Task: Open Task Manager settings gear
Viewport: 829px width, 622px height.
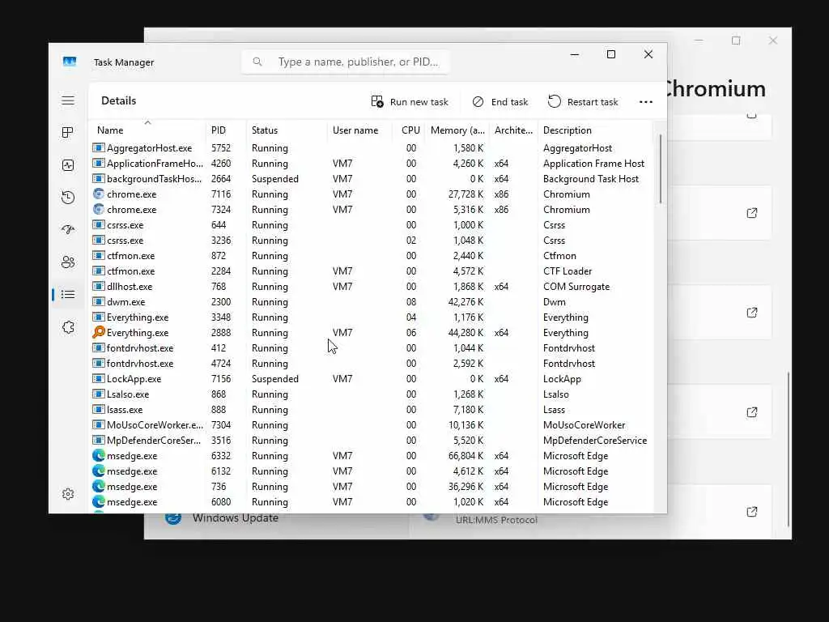Action: pos(68,494)
